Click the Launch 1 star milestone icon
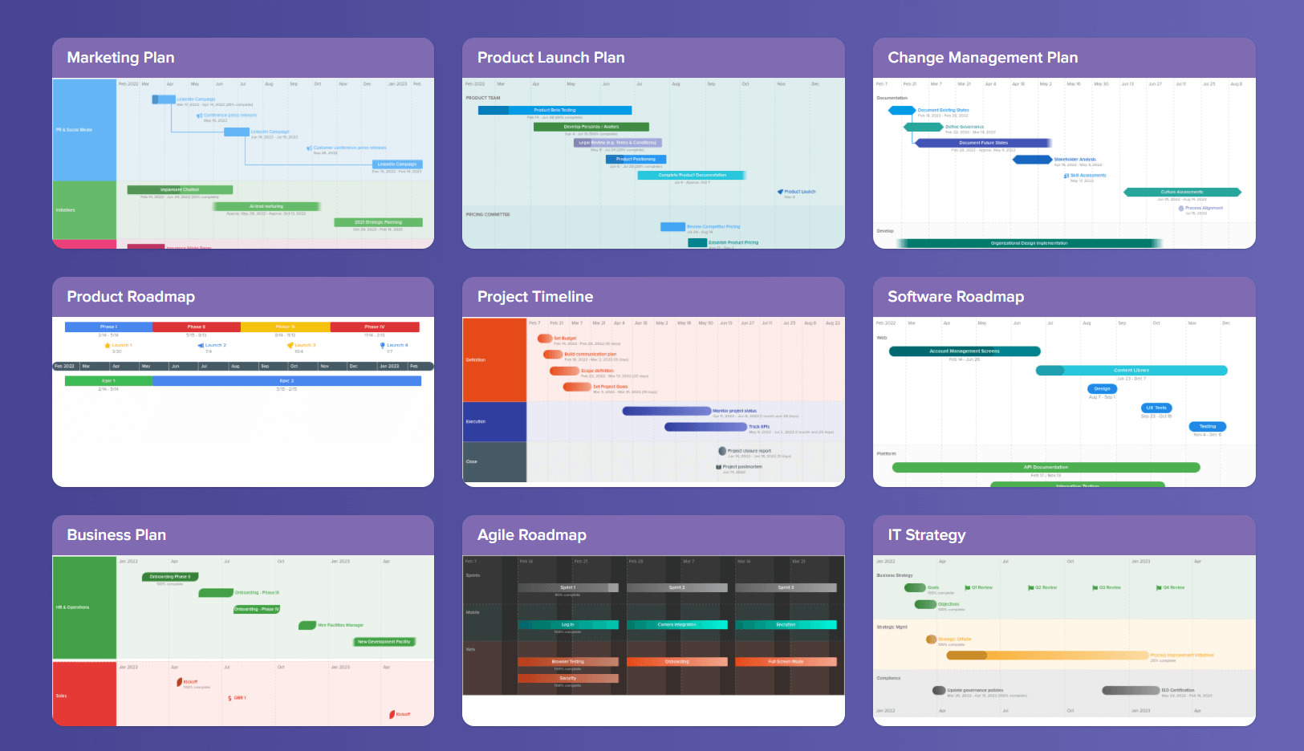The image size is (1304, 751). coord(108,345)
